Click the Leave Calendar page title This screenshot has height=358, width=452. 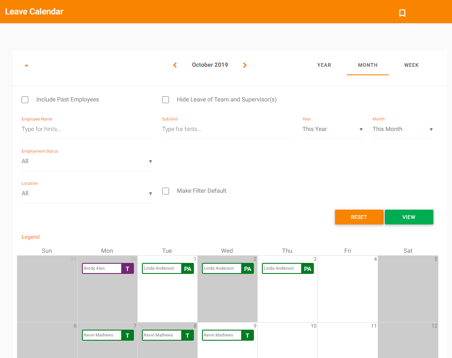[x=34, y=11]
